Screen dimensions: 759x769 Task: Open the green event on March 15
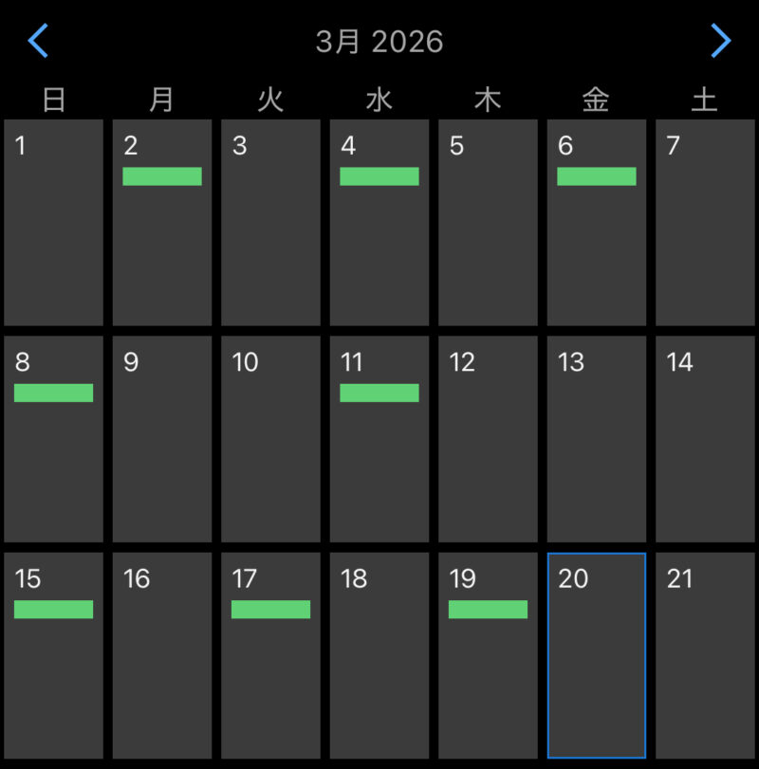(x=53, y=609)
